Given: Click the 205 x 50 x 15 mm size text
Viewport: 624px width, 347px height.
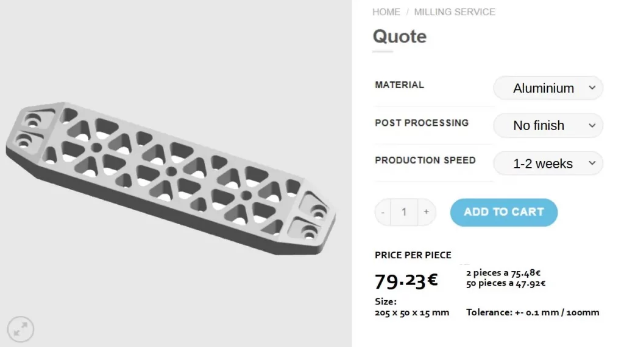Looking at the screenshot, I should [412, 312].
